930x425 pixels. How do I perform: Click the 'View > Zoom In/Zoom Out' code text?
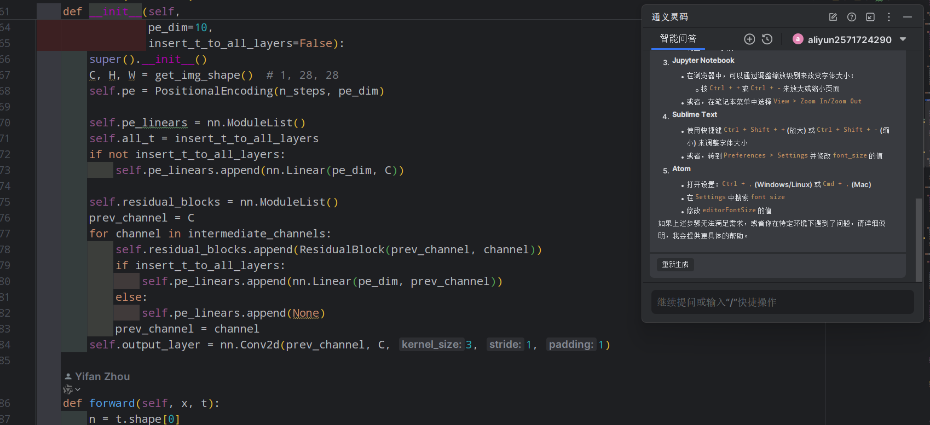[x=817, y=101]
